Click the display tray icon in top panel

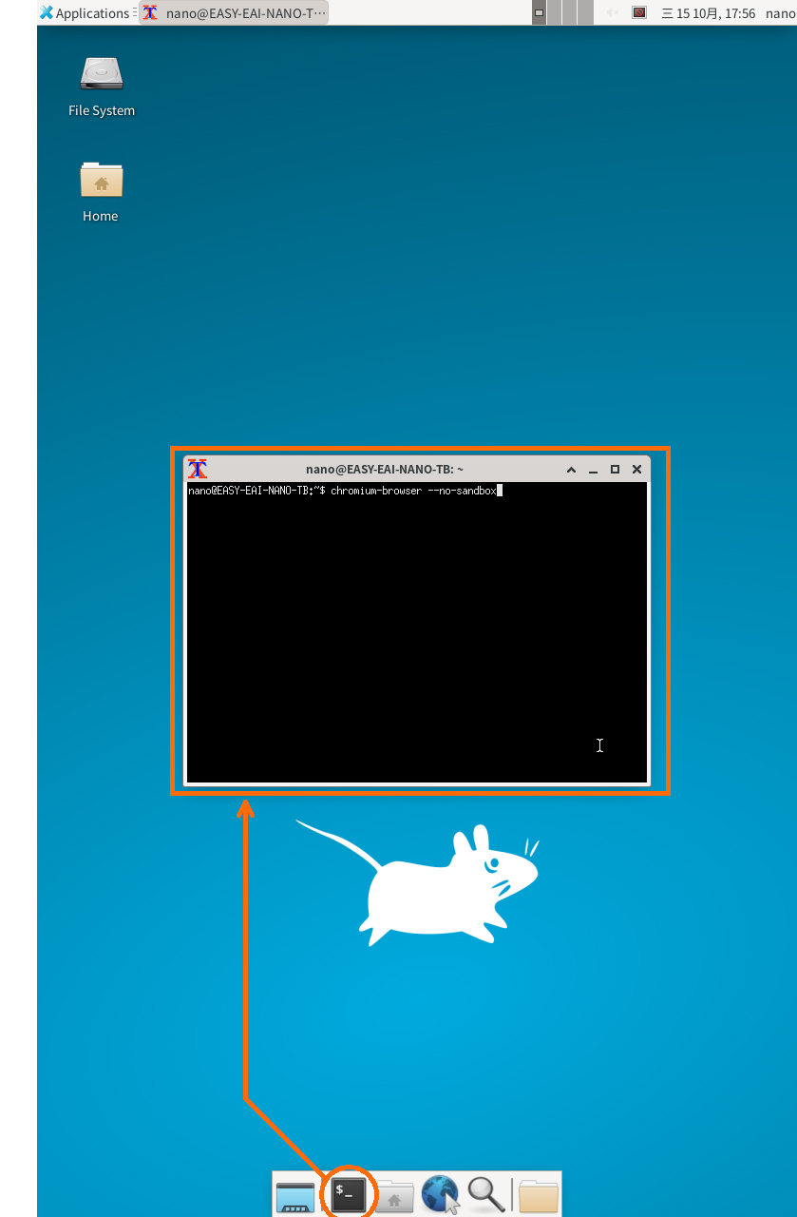tap(639, 13)
